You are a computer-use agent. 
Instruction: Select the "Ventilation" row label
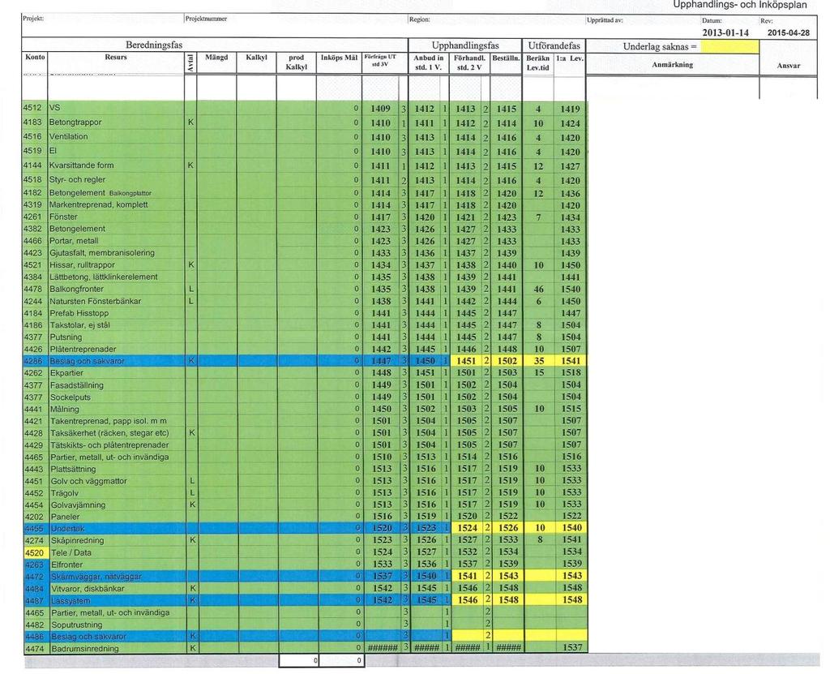pyautogui.click(x=69, y=136)
